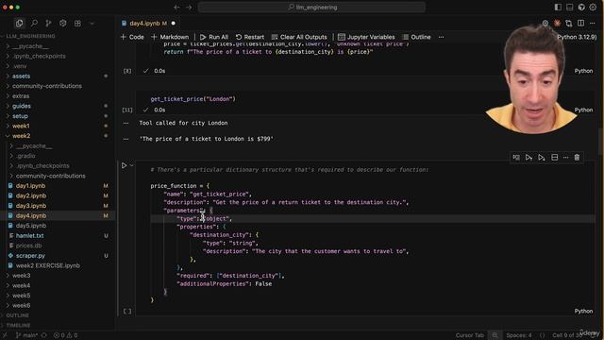Open prices.db file

28,246
